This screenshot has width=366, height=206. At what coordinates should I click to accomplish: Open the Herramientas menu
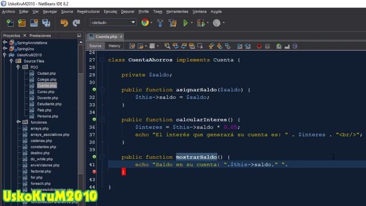tap(177, 11)
